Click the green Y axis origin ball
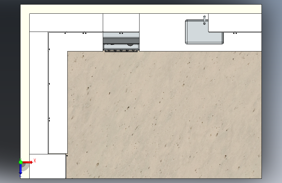This screenshot has width=282, height=183. coord(21,162)
